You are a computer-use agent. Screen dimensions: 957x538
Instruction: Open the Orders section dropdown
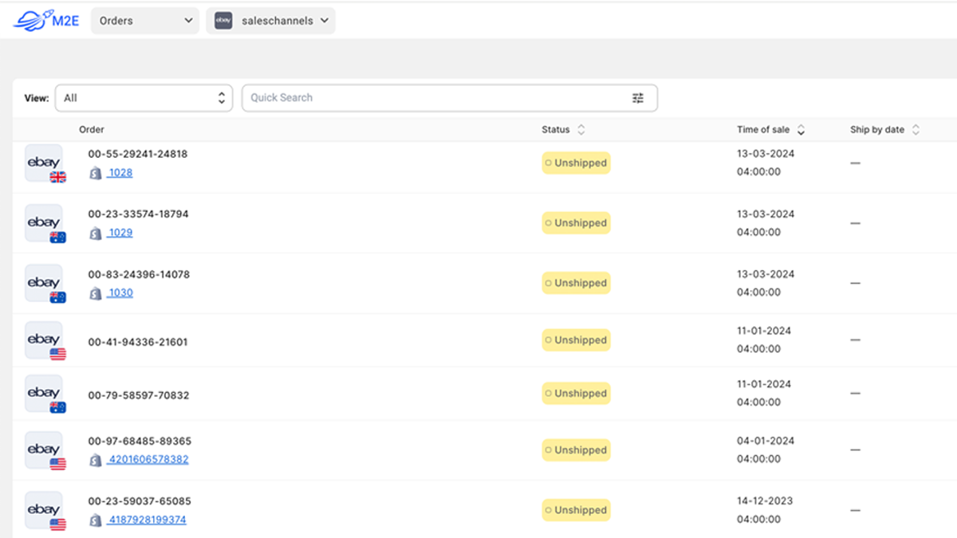coord(145,21)
